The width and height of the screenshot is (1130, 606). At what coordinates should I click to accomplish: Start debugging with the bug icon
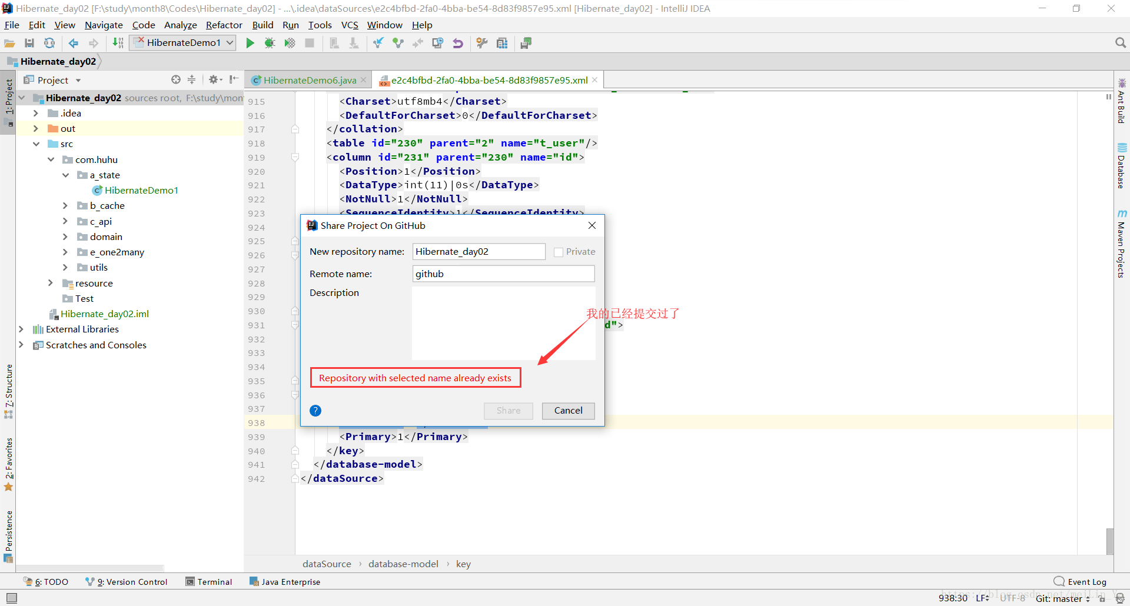click(270, 43)
